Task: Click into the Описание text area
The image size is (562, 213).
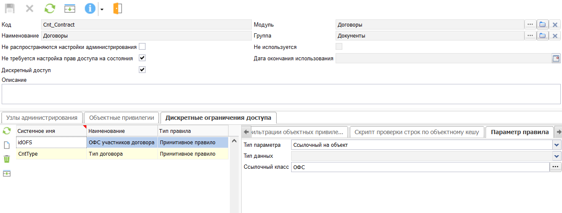Action: click(281, 94)
